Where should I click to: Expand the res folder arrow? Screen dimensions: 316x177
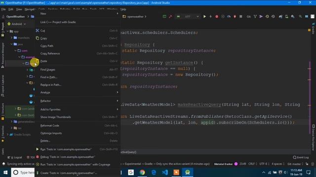(12, 128)
